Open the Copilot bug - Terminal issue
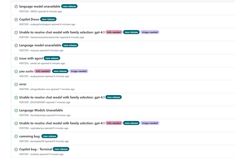Screen dimensions: 235x158 click(35, 149)
